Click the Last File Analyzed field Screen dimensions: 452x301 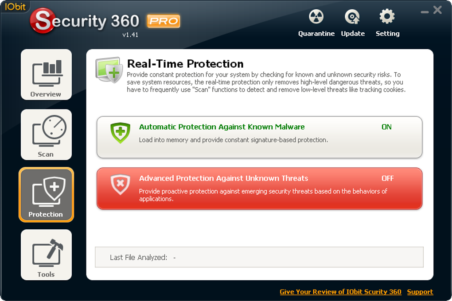(259, 257)
